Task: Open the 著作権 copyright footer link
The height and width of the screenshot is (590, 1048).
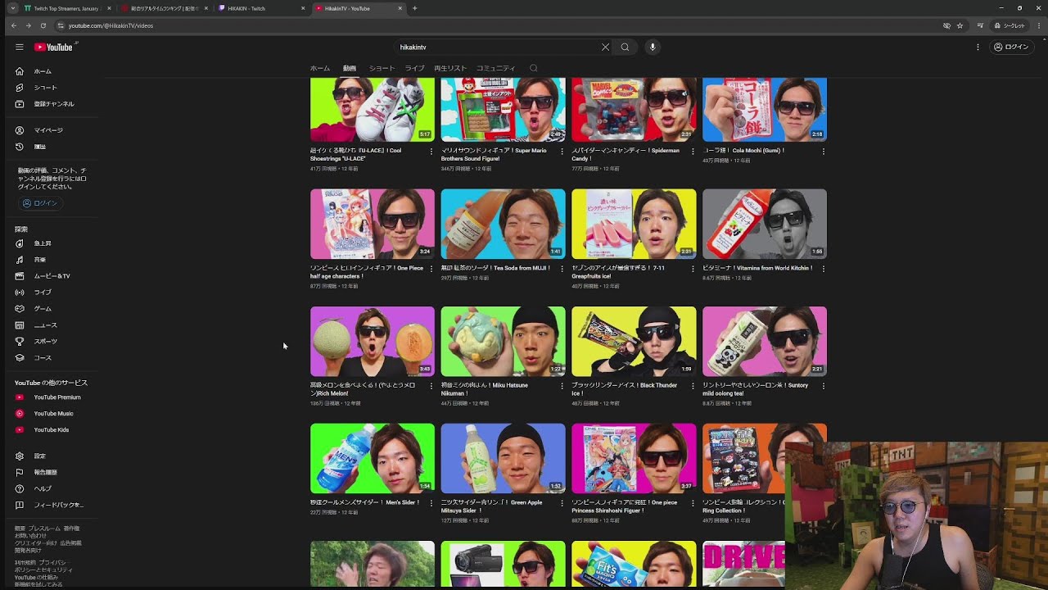Action: click(x=71, y=529)
